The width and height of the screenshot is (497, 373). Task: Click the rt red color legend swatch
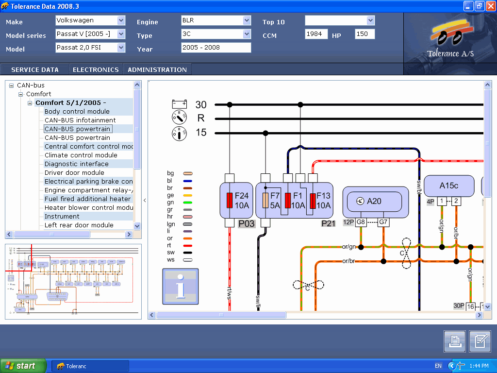(188, 245)
